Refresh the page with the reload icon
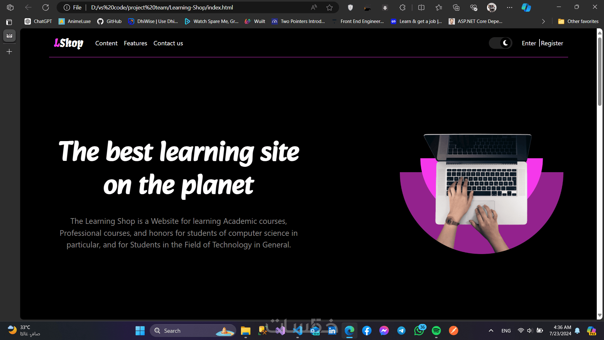Screen dimensions: 604x340 coord(46,8)
